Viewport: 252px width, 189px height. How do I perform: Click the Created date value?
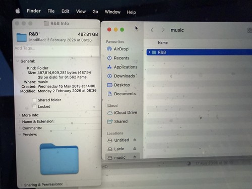tap(67, 86)
